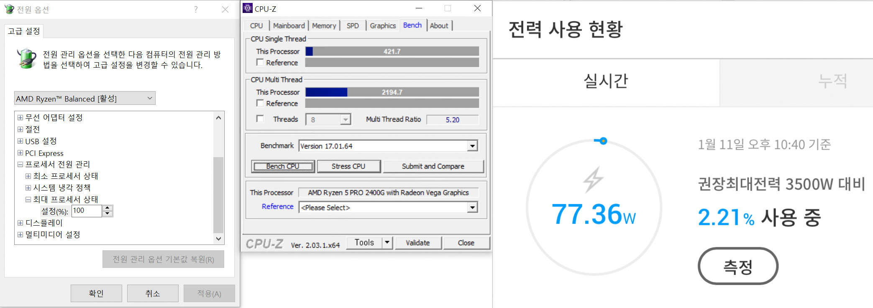Click the AMD Ryzen 5 PRO 2400G processor name field
The height and width of the screenshot is (308, 873).
pos(388,193)
